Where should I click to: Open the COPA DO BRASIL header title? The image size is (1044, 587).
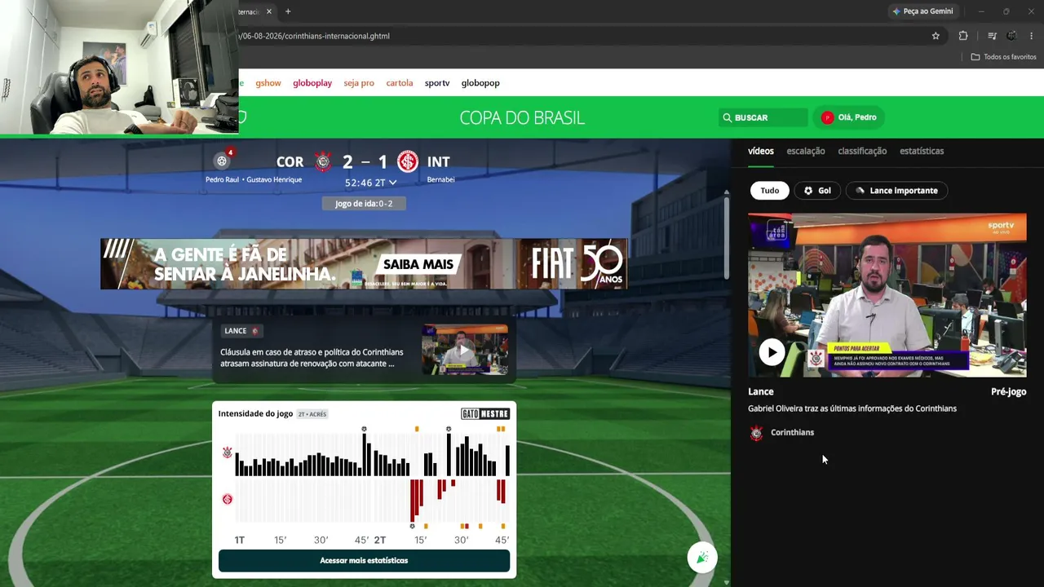522,117
